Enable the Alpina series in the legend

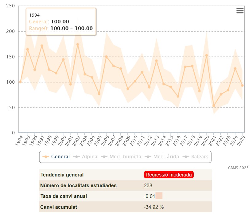point(85,157)
